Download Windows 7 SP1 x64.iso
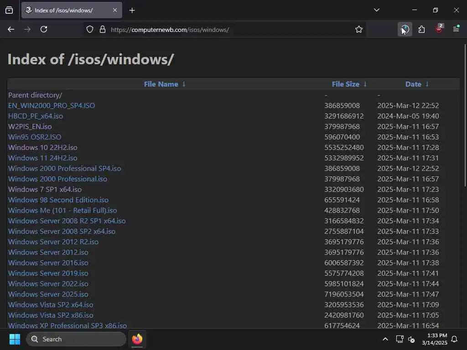Image resolution: width=467 pixels, height=350 pixels. pos(45,189)
